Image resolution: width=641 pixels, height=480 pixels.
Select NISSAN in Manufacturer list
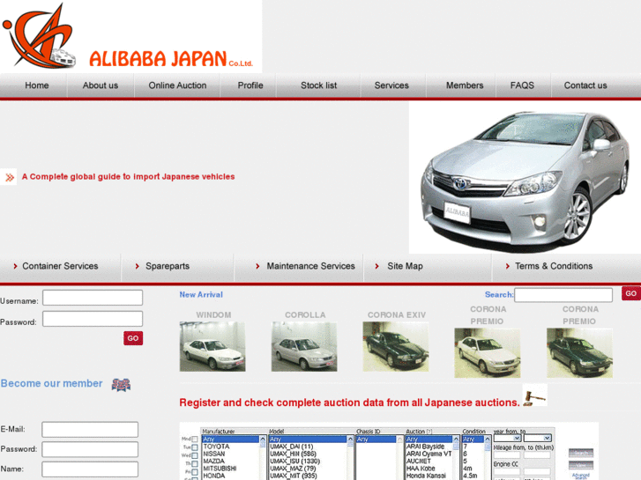tap(230, 454)
